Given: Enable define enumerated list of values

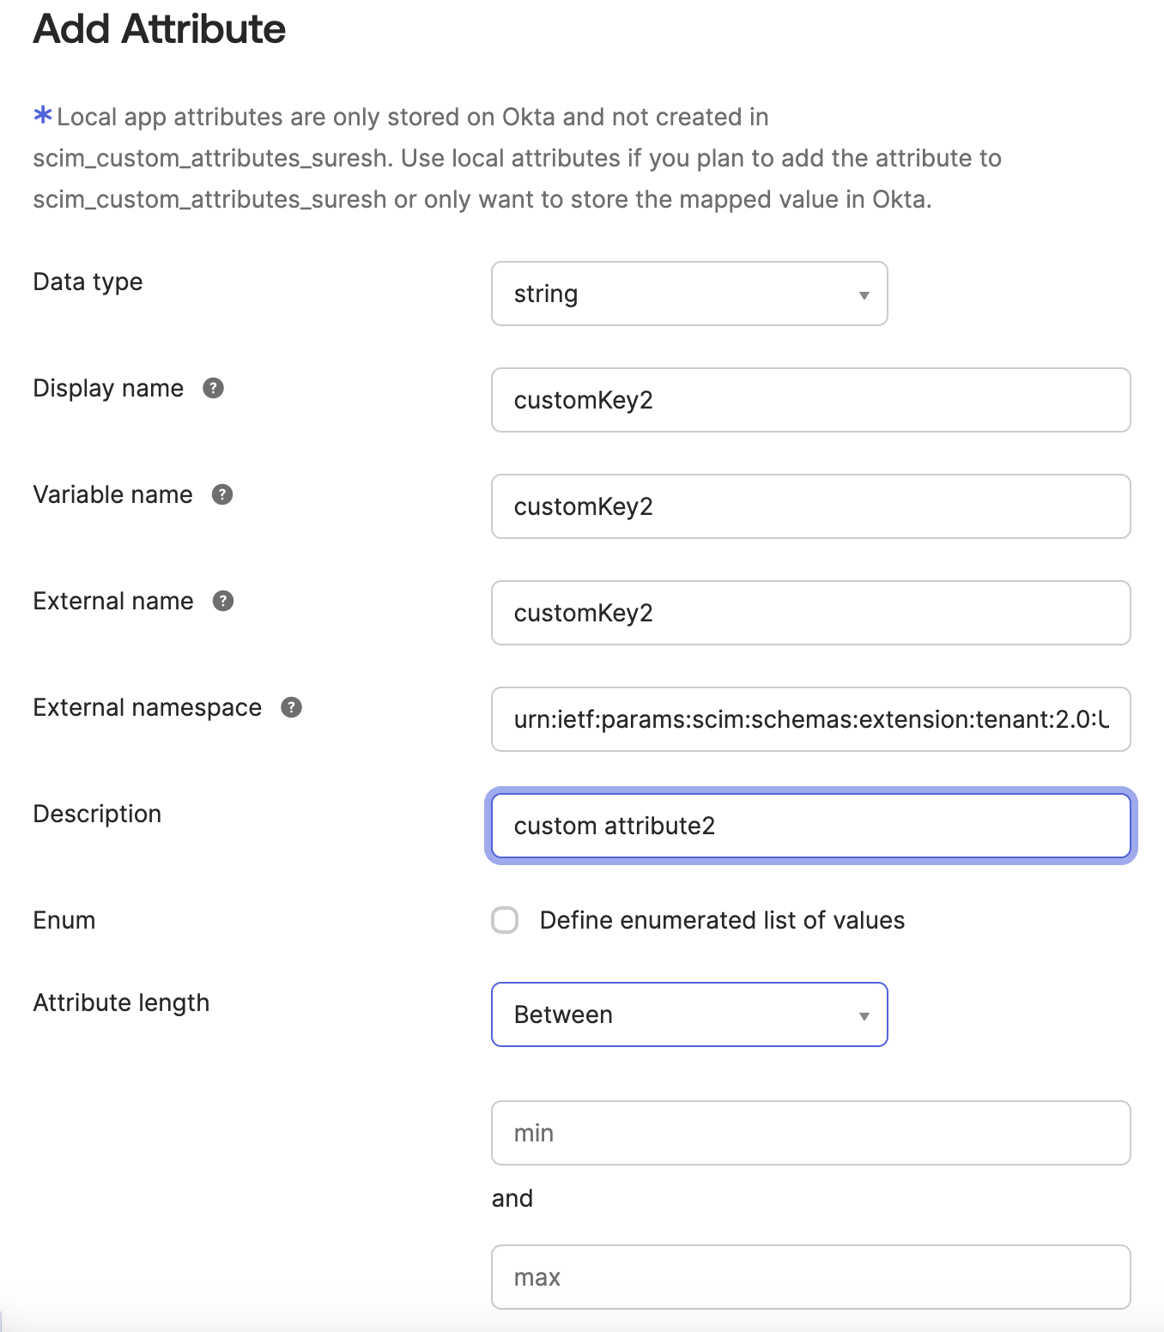Looking at the screenshot, I should [x=505, y=919].
